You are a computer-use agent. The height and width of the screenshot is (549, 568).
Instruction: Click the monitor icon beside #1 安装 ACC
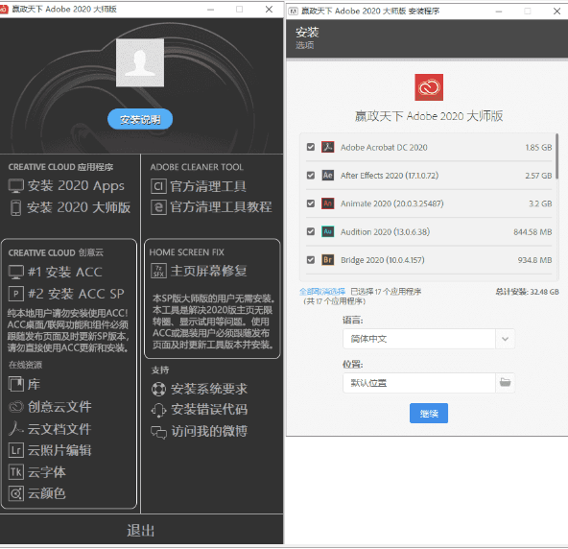tap(16, 273)
